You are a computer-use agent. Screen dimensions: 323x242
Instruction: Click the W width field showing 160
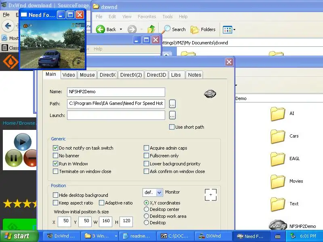(x=106, y=221)
